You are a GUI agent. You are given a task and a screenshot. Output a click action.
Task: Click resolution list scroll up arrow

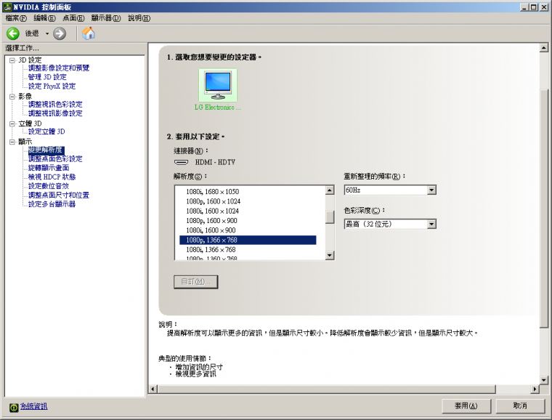330,190
